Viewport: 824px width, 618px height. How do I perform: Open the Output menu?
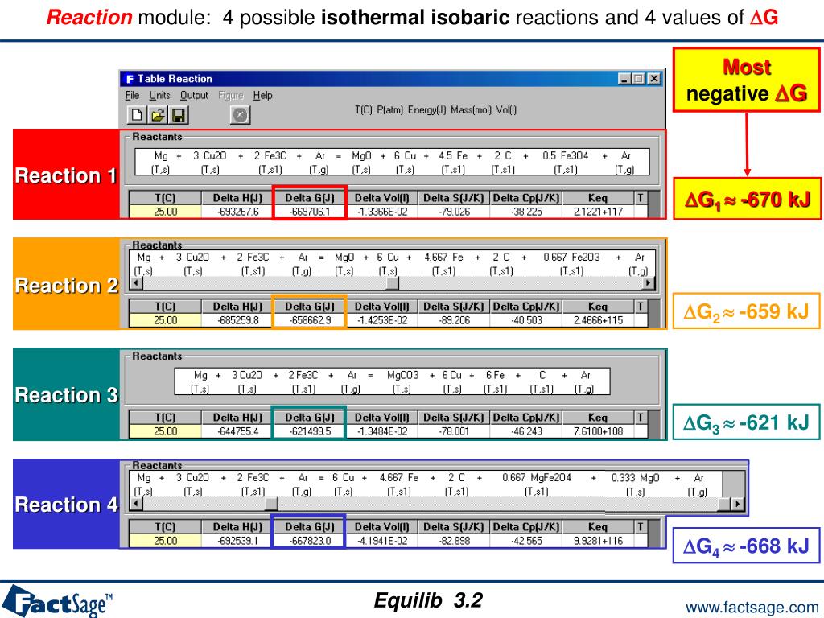pyautogui.click(x=194, y=95)
